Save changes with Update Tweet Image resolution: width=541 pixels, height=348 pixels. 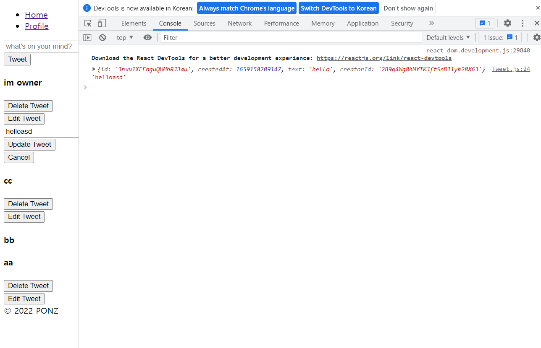(x=29, y=145)
